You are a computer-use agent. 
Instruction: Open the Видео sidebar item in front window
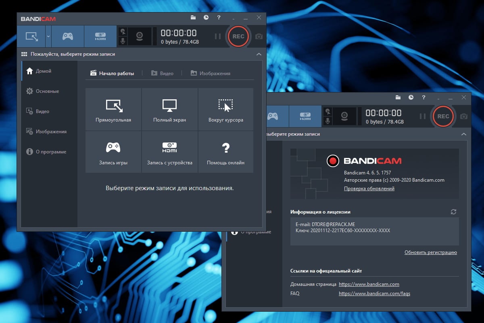49,111
